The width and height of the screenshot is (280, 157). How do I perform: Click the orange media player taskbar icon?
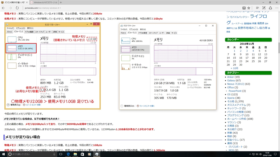click(x=89, y=154)
